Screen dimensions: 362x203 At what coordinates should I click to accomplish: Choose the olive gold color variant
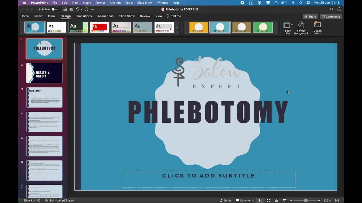click(x=242, y=27)
